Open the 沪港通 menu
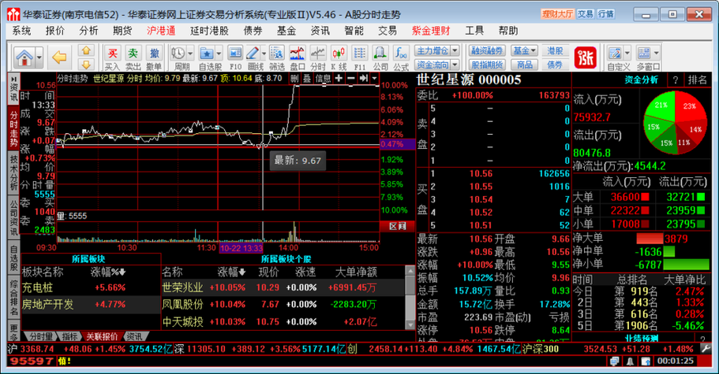This screenshot has height=374, width=719. pos(161,31)
